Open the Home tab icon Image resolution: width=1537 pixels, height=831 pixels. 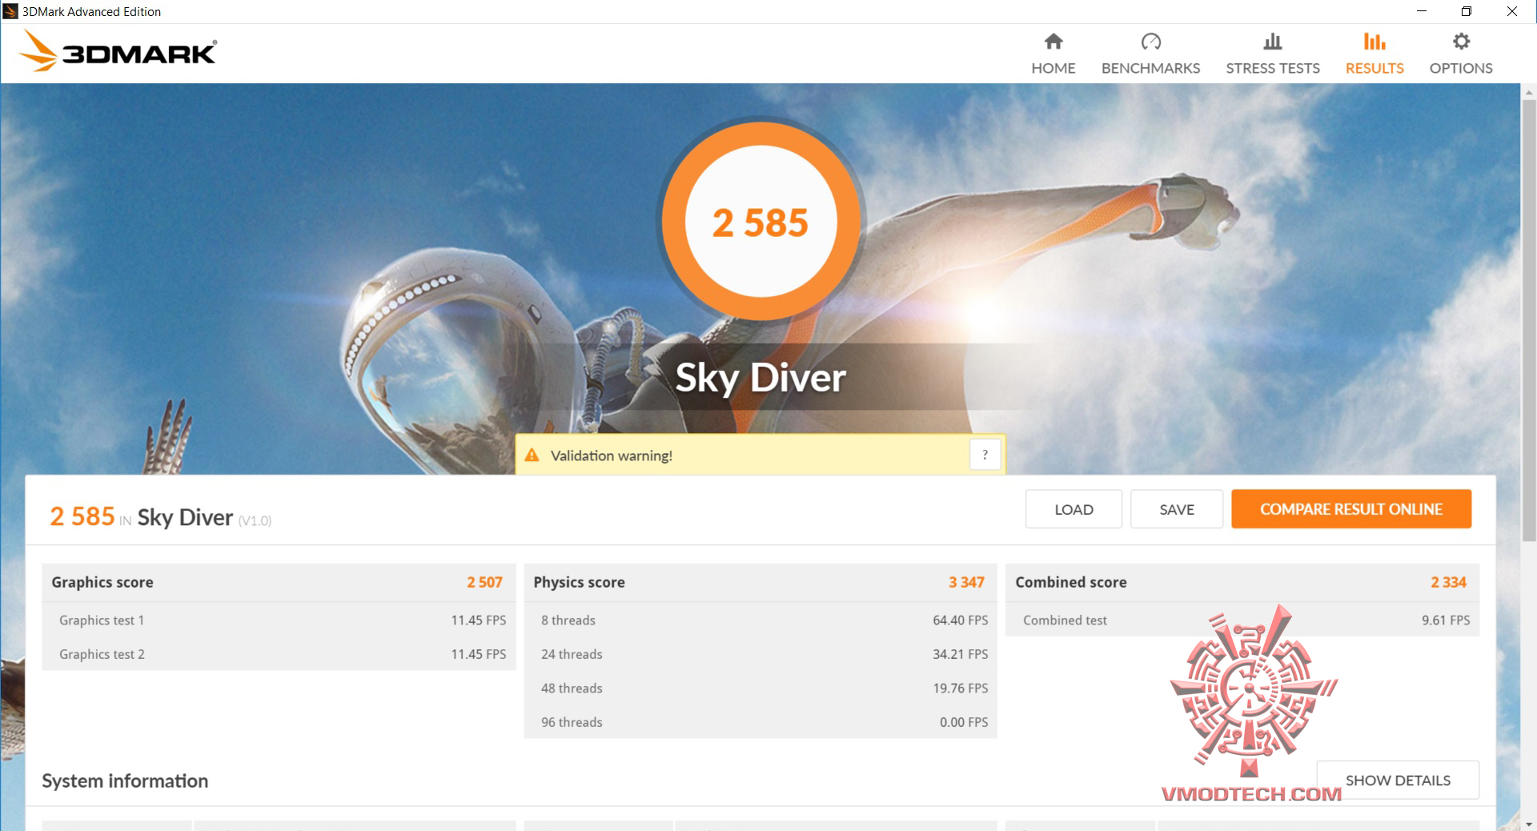point(1053,41)
